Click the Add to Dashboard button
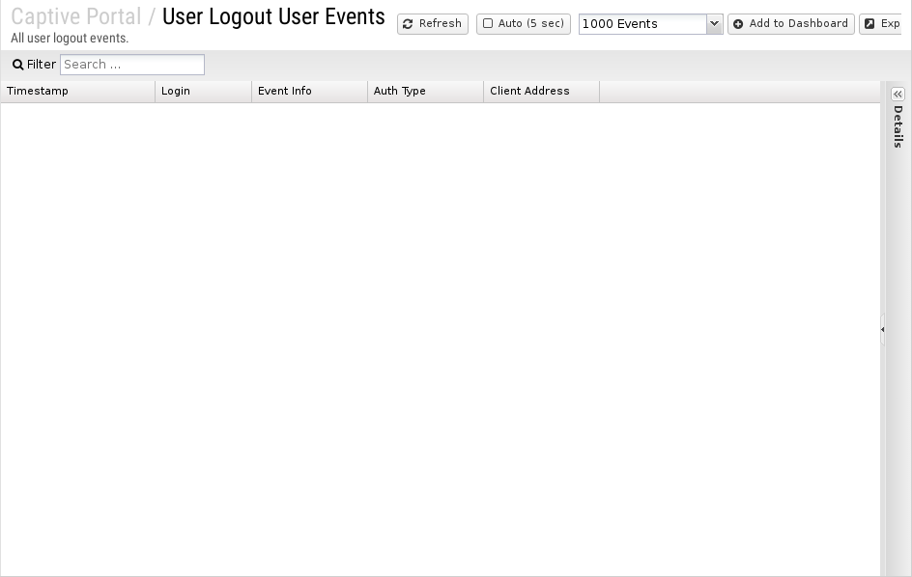 tap(791, 24)
